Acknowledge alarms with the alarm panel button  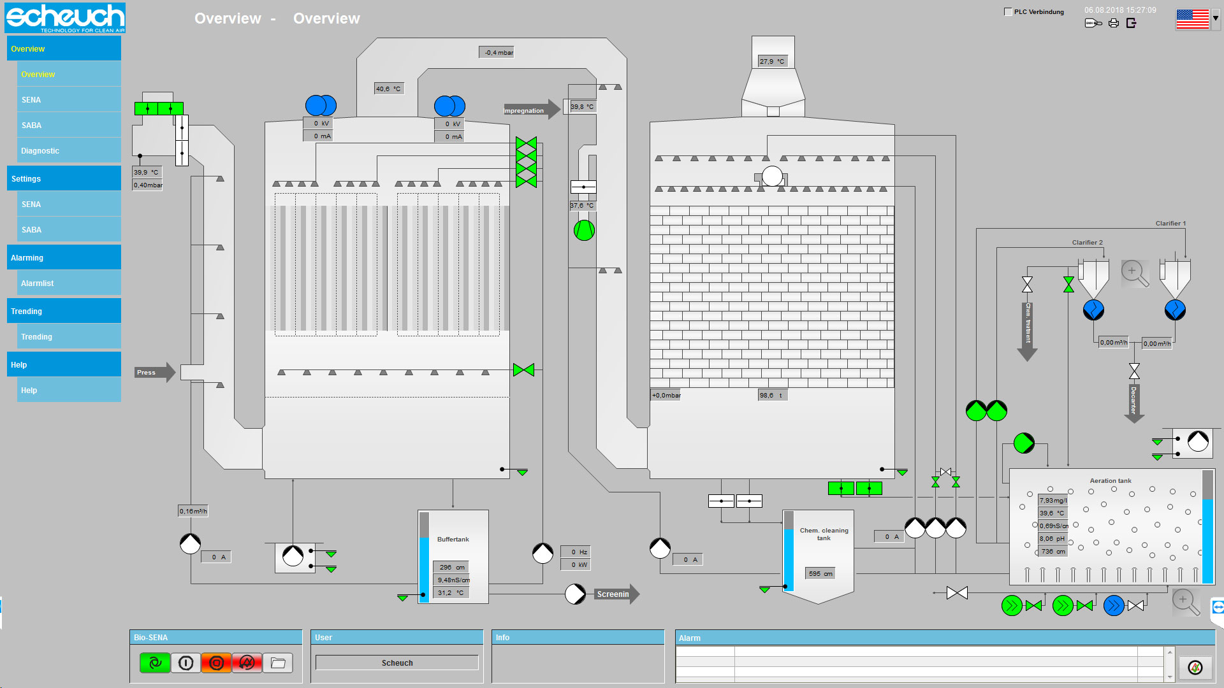[1195, 667]
